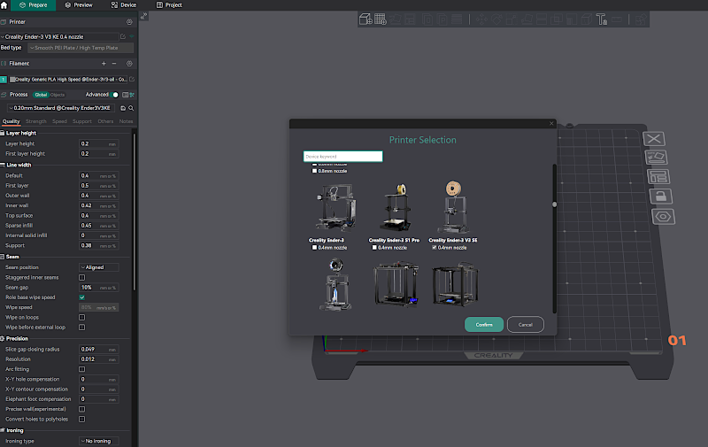The height and width of the screenshot is (447, 708).
Task: Edit the Generic PLA filament preset
Action: coord(132,79)
